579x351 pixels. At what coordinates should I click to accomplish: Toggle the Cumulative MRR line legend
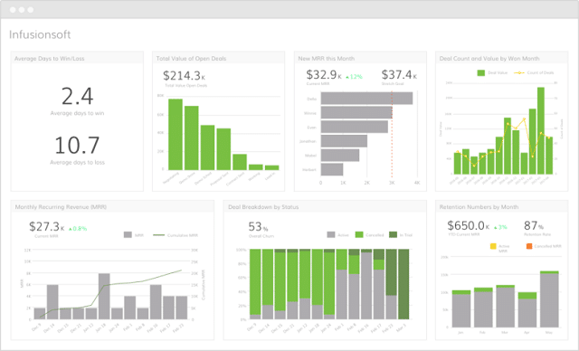point(158,234)
